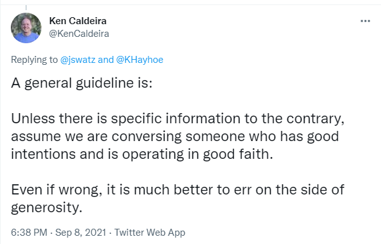
Task: Open the Ken Caldeira display name link
Action: pos(78,21)
